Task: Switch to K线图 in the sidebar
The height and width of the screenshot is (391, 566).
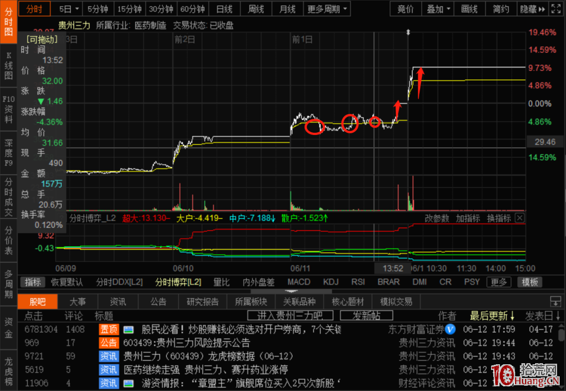Action: [8, 66]
